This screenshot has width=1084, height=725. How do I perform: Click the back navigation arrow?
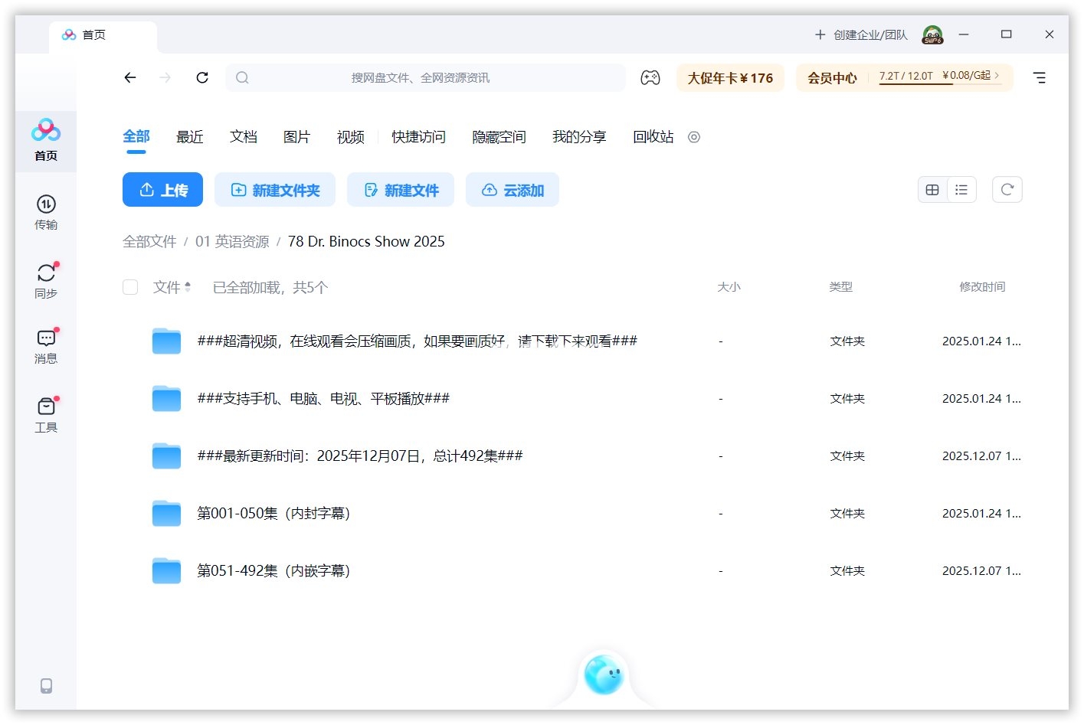pyautogui.click(x=130, y=77)
